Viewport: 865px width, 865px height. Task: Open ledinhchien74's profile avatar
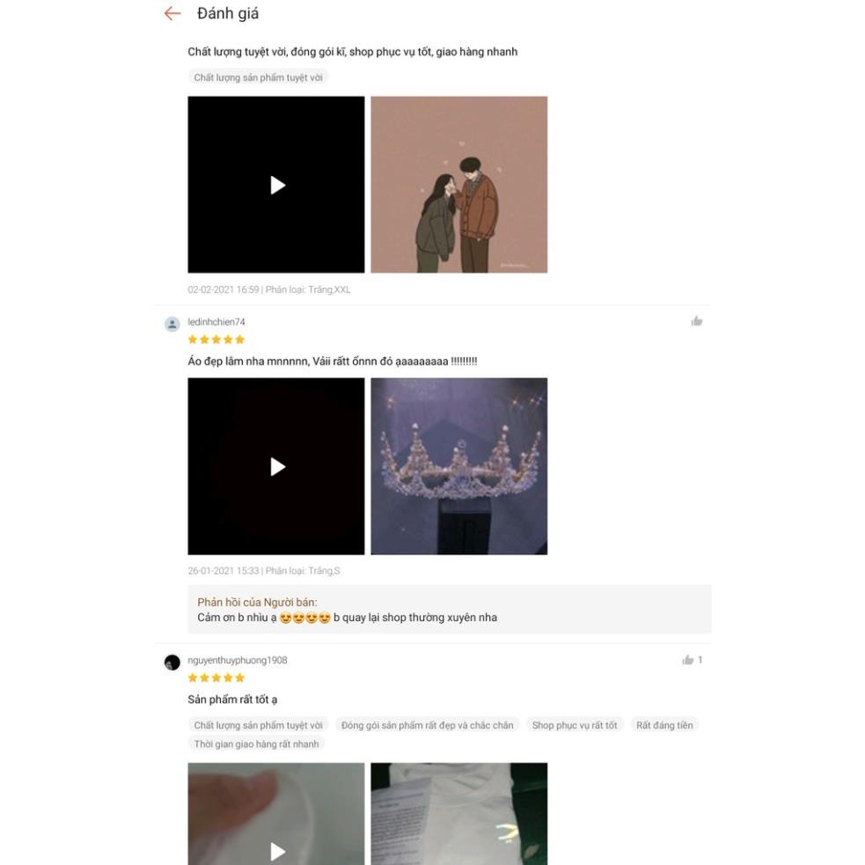[x=172, y=325]
